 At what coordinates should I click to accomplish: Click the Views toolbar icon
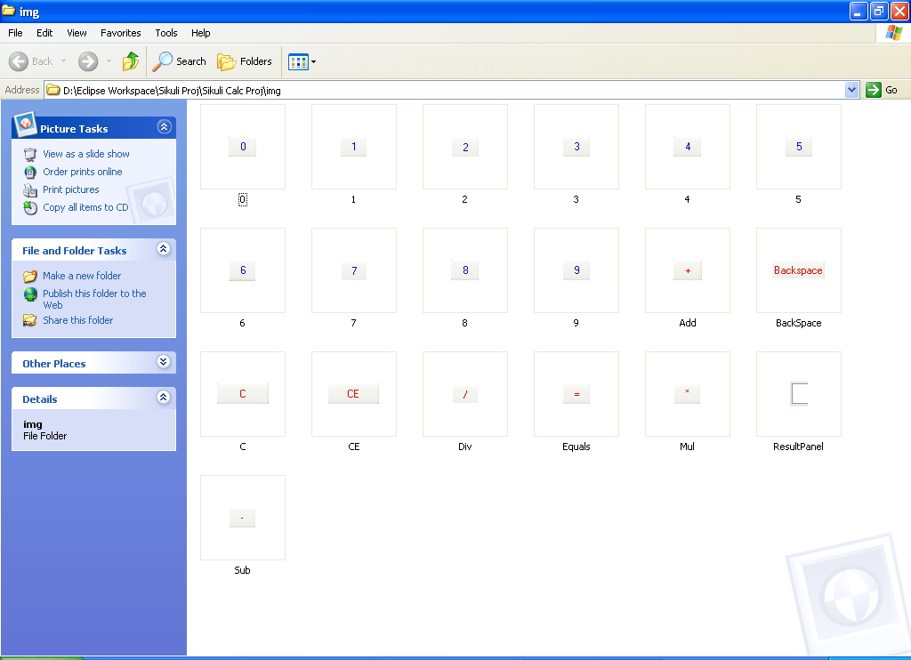click(296, 60)
